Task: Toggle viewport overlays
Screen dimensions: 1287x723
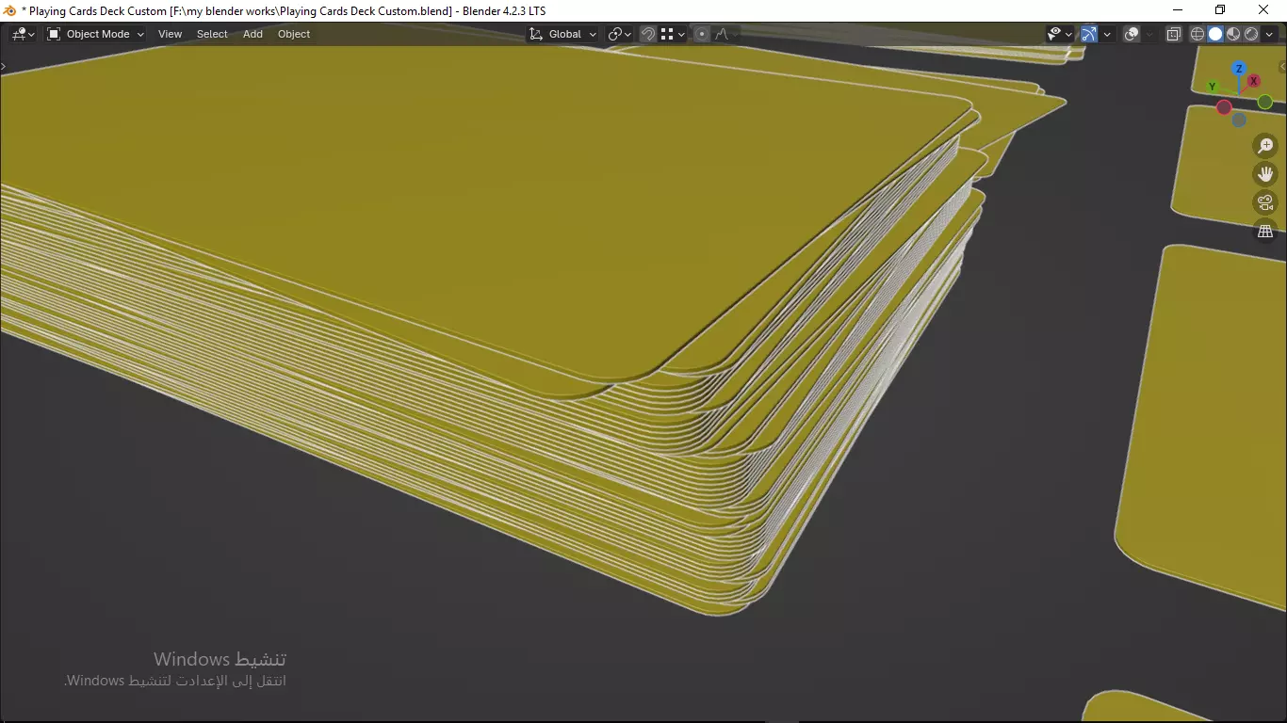Action: coord(1132,34)
